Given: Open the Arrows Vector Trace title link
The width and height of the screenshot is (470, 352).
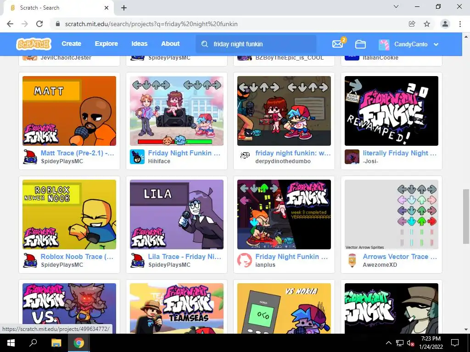Looking at the screenshot, I should tap(400, 257).
